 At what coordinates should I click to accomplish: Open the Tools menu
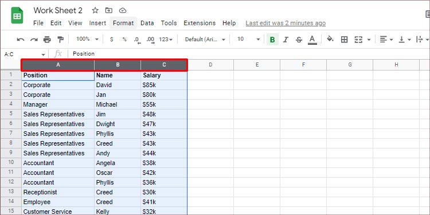coord(169,23)
